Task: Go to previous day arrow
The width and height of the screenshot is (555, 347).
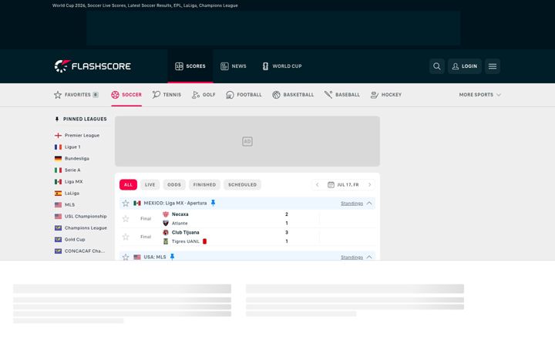Action: click(317, 184)
